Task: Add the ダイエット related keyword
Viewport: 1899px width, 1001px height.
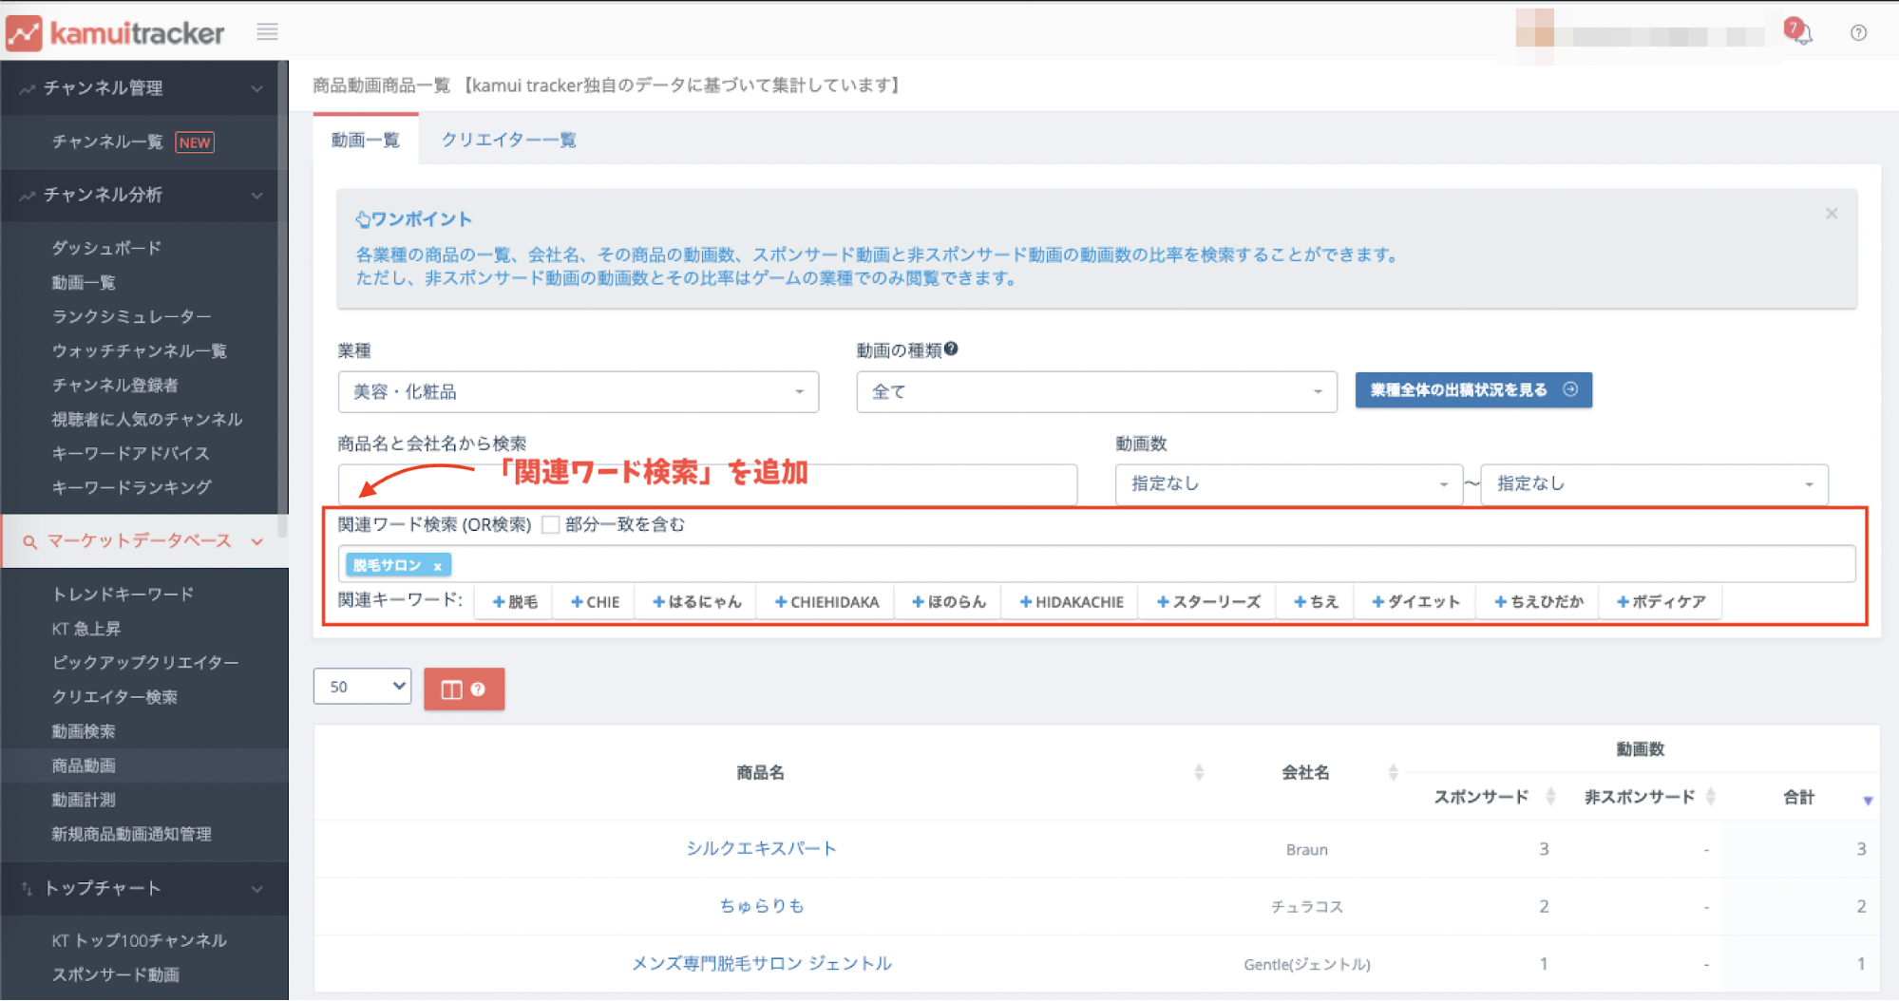Action: tap(1415, 602)
